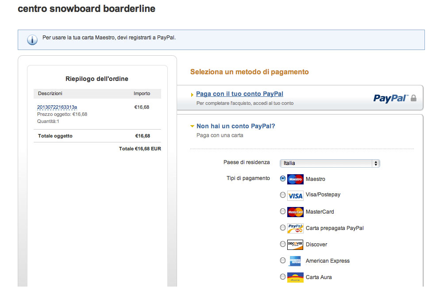Click the Importo column header

pos(142,94)
